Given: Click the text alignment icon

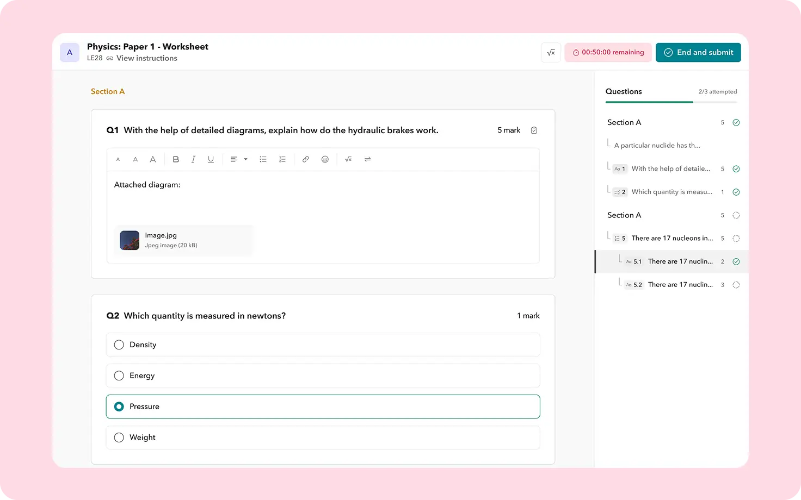Looking at the screenshot, I should (x=234, y=159).
